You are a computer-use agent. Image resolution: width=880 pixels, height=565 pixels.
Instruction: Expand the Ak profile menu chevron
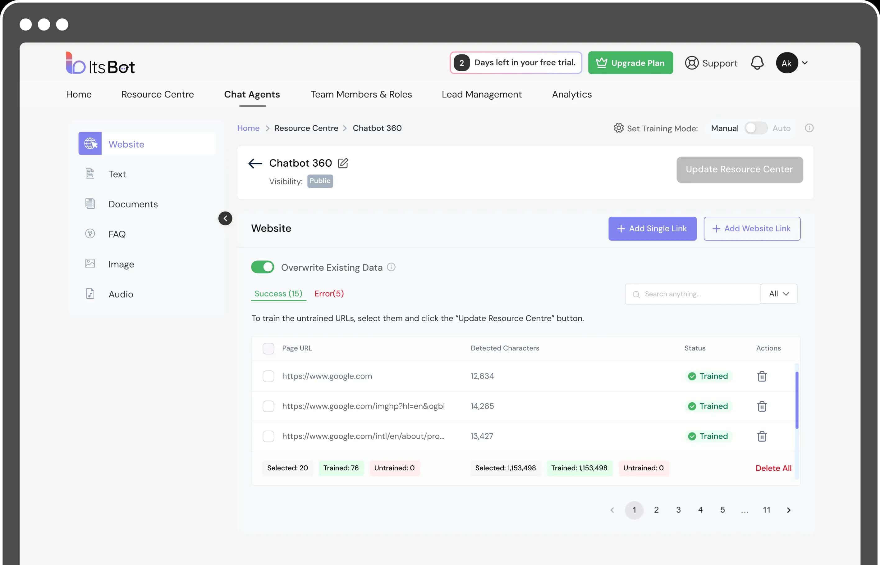(x=805, y=63)
